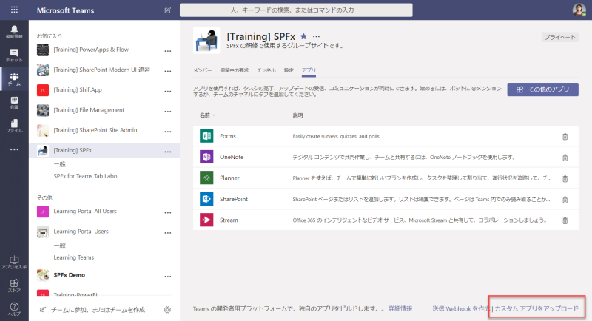Open more options for Learning Portal All Users
Image resolution: width=592 pixels, height=321 pixels.
coord(168,213)
